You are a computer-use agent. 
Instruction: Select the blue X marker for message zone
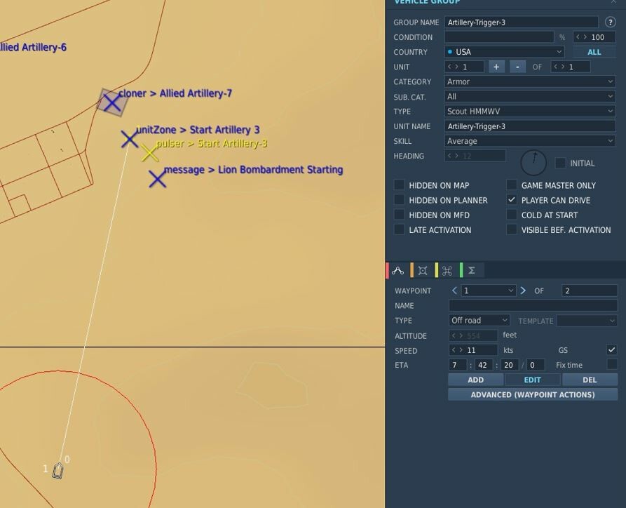[157, 179]
